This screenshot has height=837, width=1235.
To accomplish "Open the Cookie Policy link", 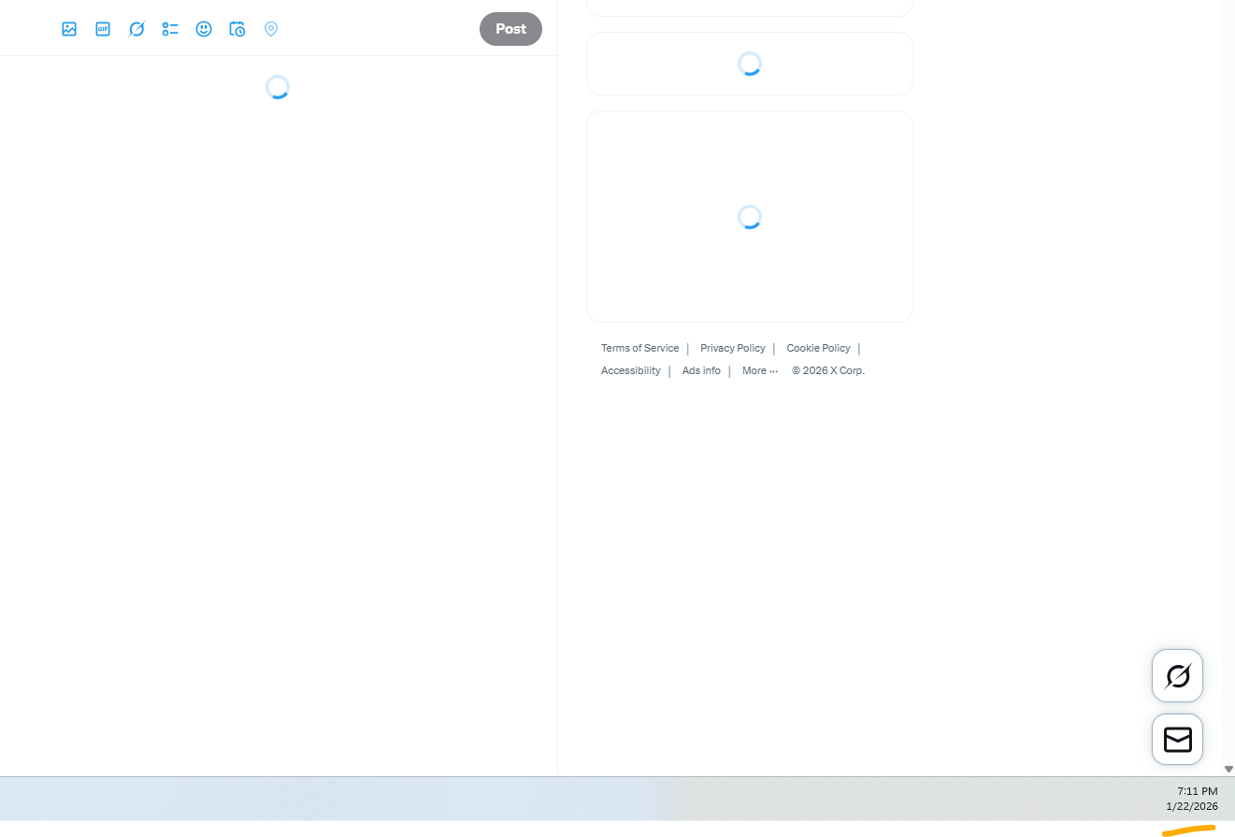I will pyautogui.click(x=818, y=348).
